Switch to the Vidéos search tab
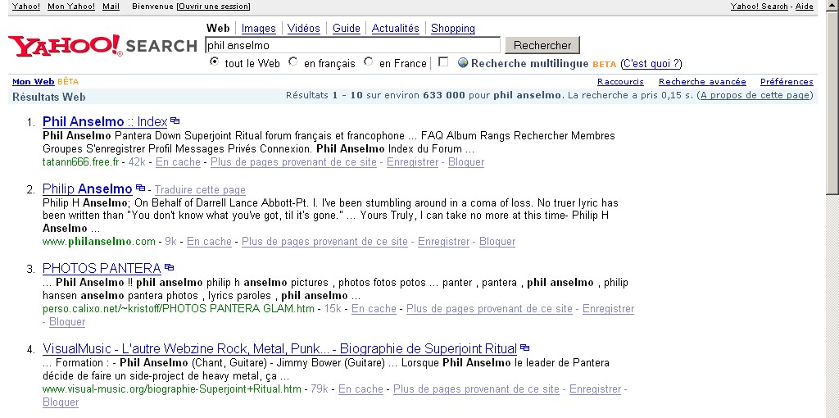This screenshot has height=418, width=839. pyautogui.click(x=303, y=29)
